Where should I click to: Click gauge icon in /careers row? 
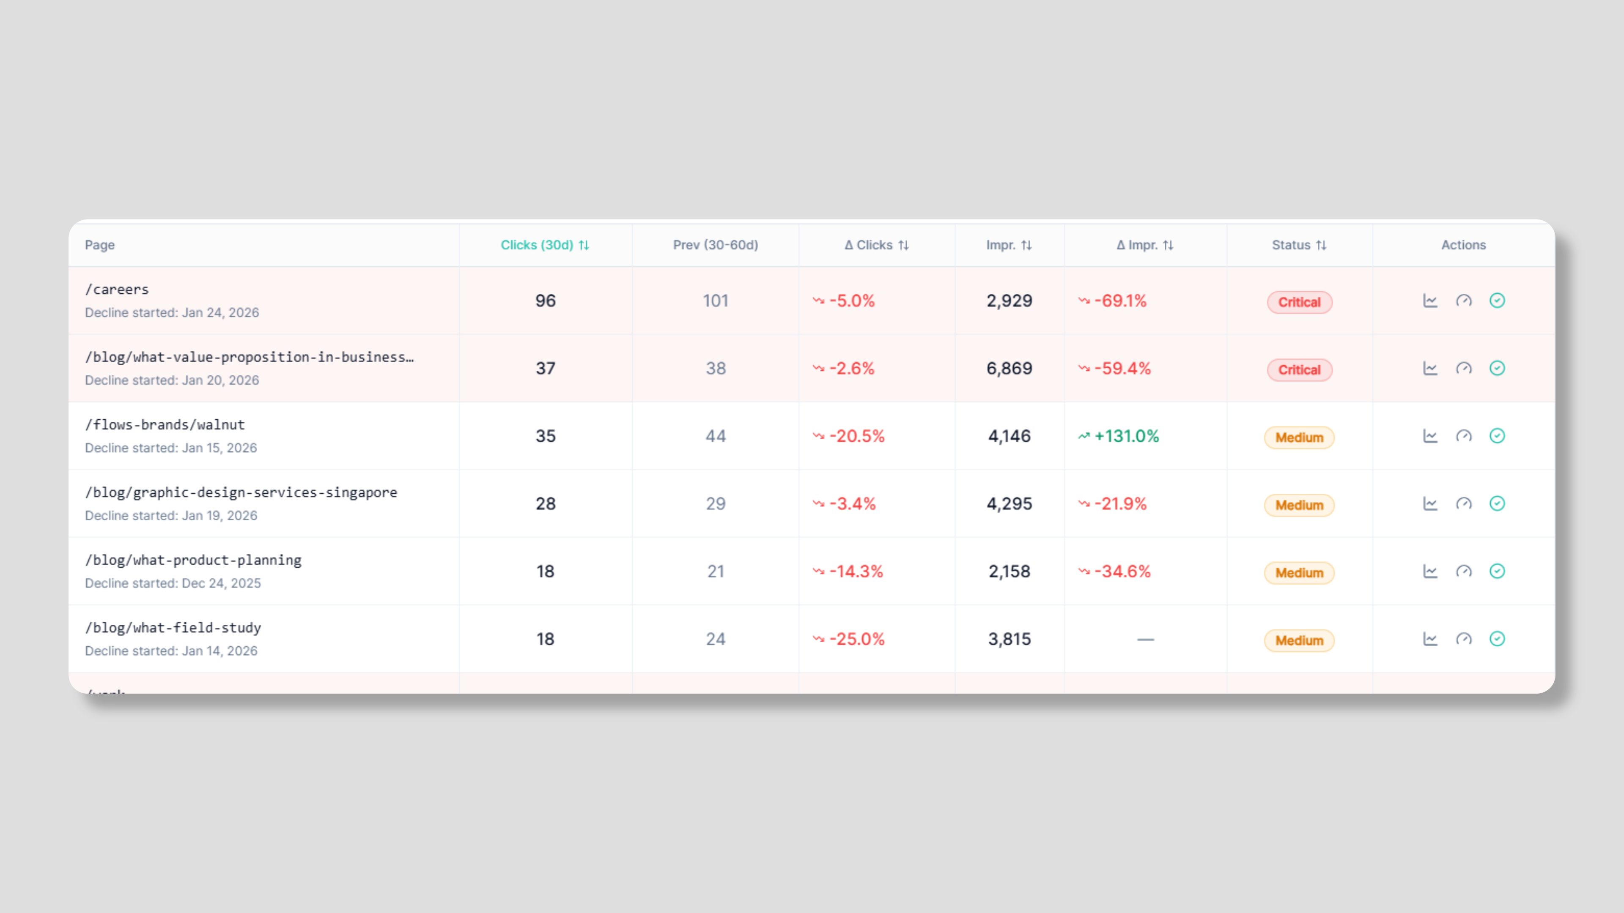coord(1463,301)
